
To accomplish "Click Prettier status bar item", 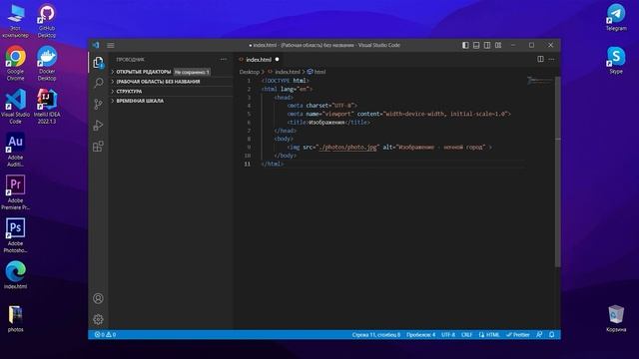I will (517, 335).
